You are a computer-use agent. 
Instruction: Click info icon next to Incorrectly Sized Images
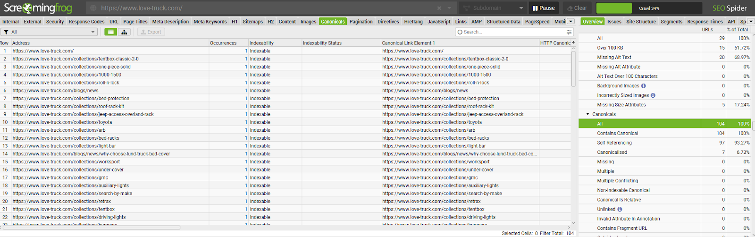point(653,95)
